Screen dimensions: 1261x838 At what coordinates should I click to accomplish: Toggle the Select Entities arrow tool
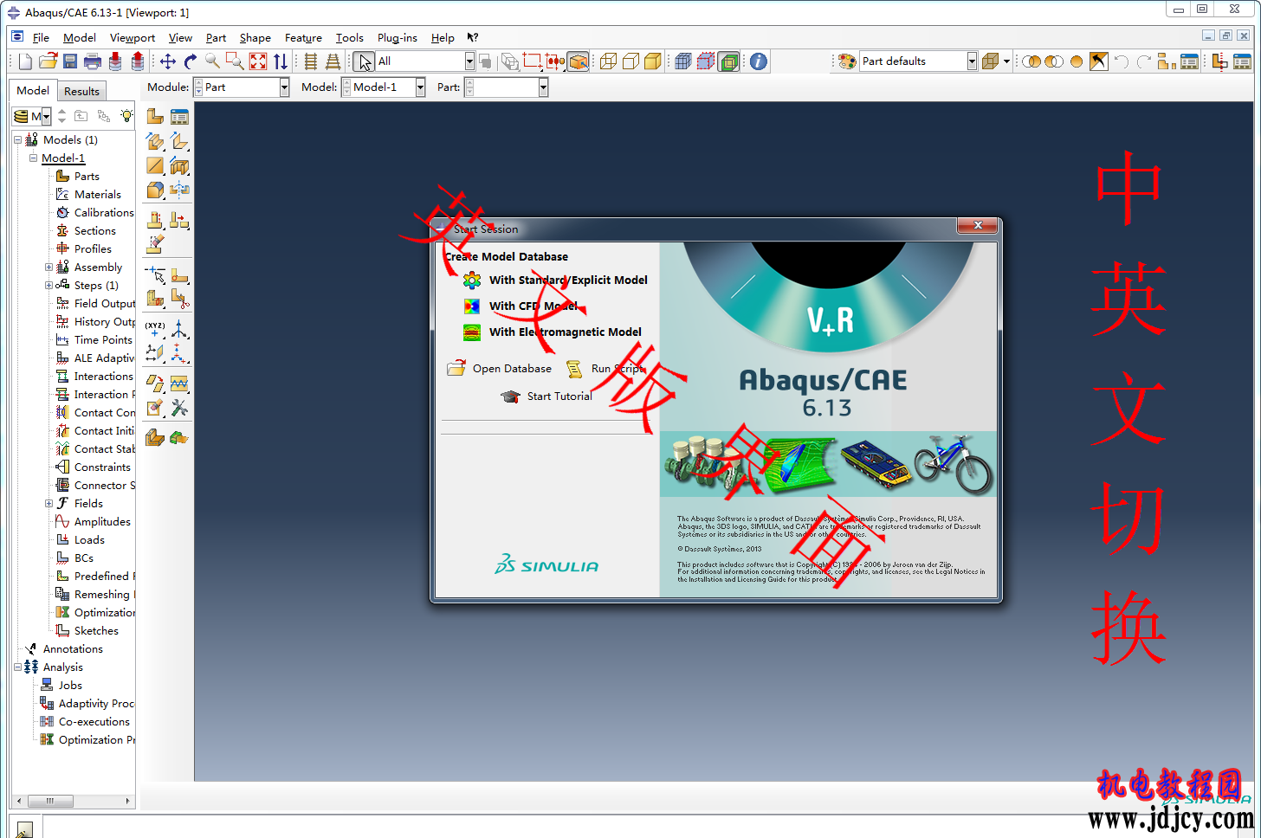click(365, 61)
